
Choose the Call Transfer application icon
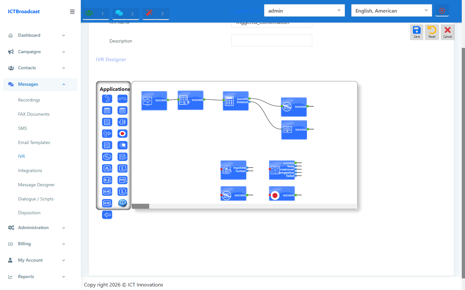[107, 134]
